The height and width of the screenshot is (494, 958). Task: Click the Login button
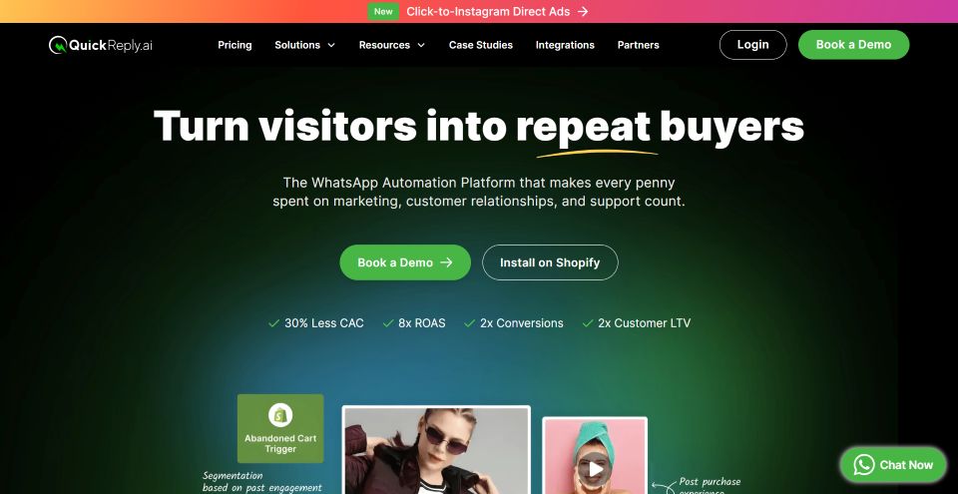(x=752, y=45)
